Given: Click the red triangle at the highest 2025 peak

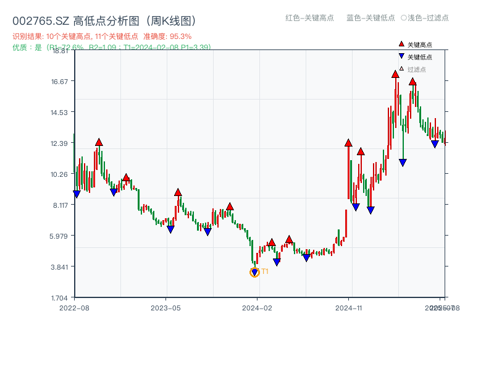Looking at the screenshot, I should 395,74.
